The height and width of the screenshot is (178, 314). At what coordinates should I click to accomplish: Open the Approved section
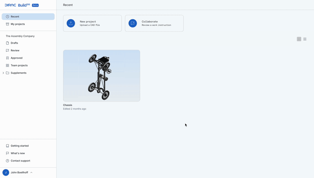(x=28, y=58)
